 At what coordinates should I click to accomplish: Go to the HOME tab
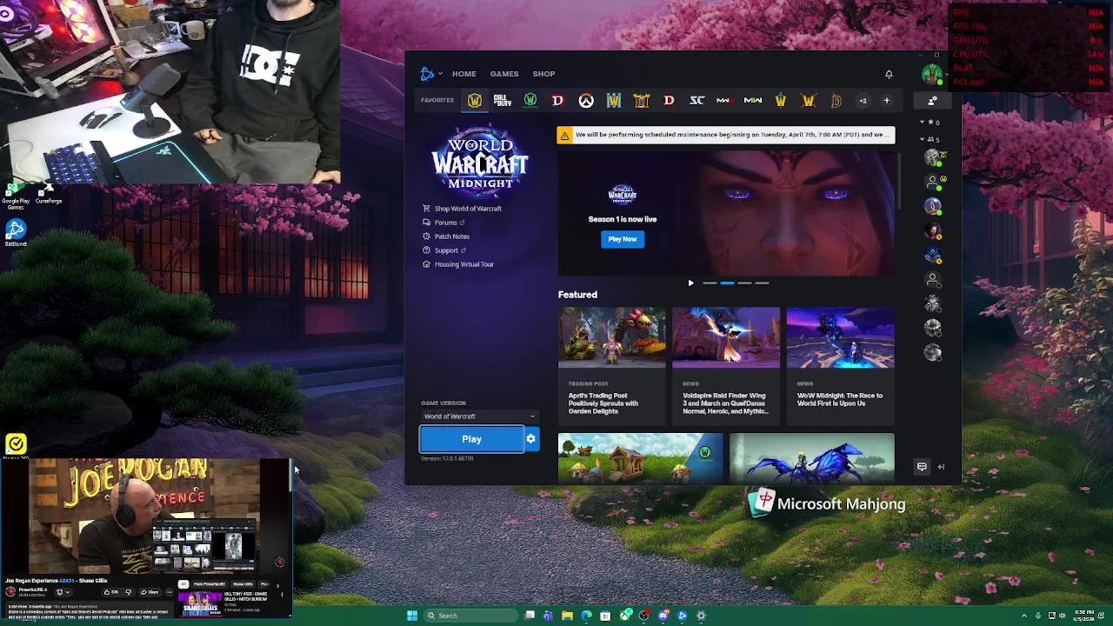tap(463, 74)
